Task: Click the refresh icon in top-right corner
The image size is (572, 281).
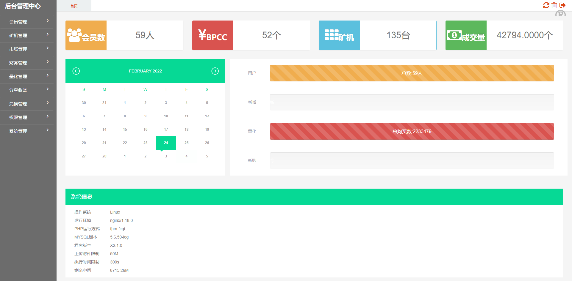Action: point(546,5)
